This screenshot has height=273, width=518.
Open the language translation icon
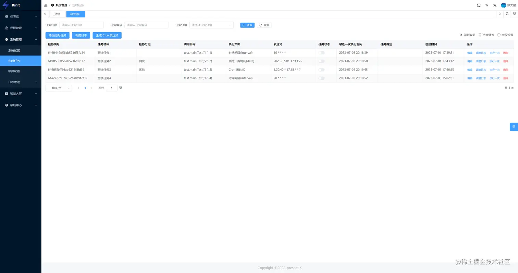495,5
